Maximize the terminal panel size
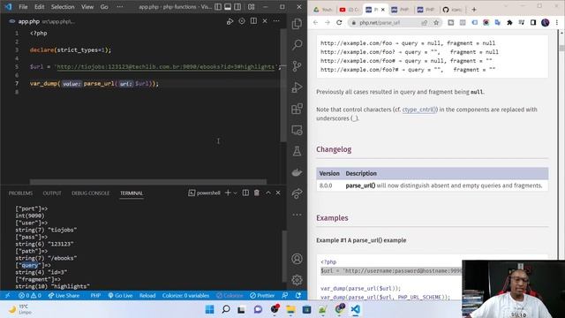 click(268, 193)
